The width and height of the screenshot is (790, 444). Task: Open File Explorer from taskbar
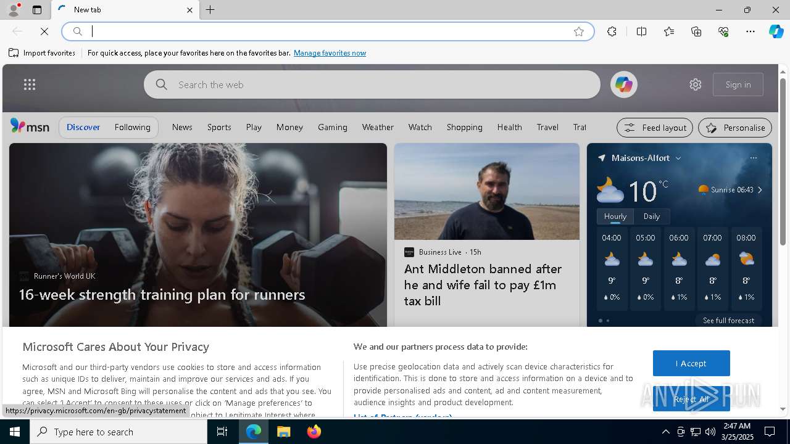284,432
